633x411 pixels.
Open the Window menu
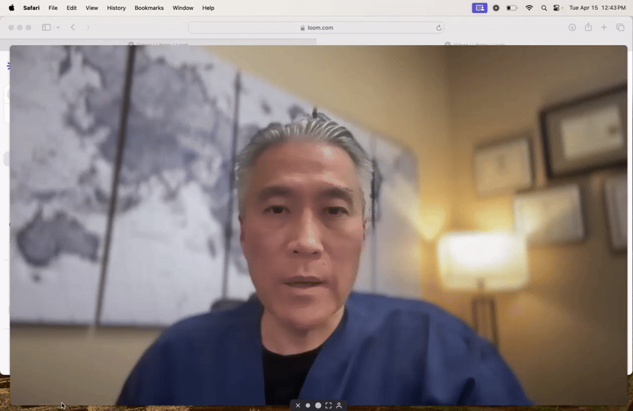pyautogui.click(x=183, y=7)
